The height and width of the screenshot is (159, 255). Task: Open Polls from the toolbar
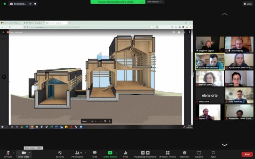coord(125,153)
